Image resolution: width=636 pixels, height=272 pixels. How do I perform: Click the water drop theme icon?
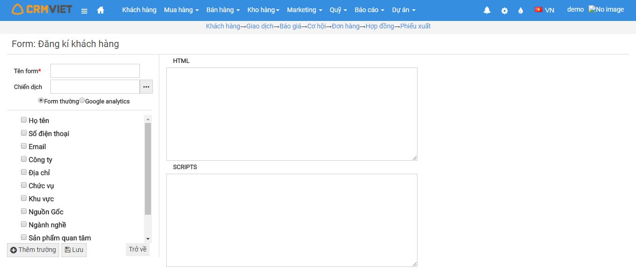pyautogui.click(x=521, y=10)
